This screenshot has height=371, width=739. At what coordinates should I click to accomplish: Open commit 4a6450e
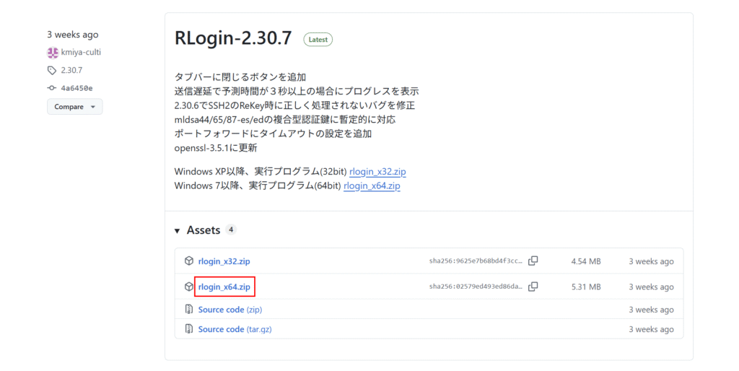click(76, 88)
